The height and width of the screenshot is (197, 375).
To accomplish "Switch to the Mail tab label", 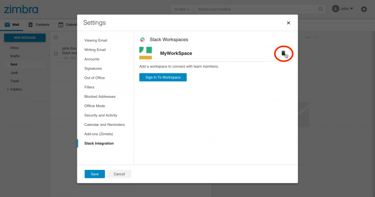I will 16,25.
